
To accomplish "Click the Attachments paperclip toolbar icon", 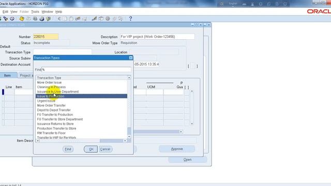I will pos(114,19).
